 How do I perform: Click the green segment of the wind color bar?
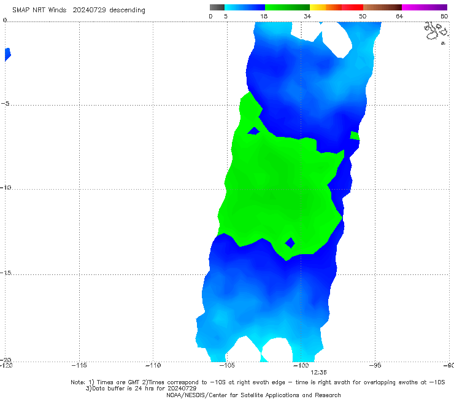click(287, 7)
